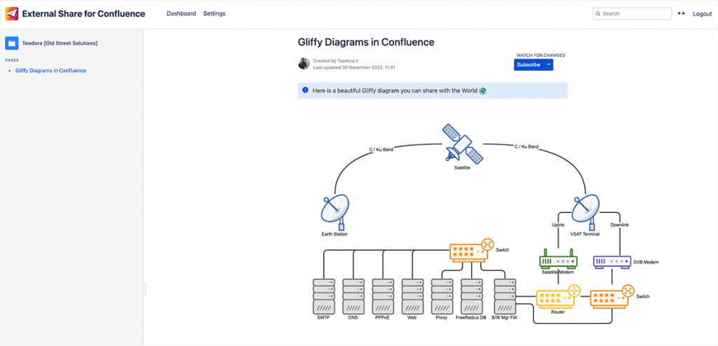Open the Subscribe dropdown arrow
Viewport: 718px width, 346px height.
549,64
